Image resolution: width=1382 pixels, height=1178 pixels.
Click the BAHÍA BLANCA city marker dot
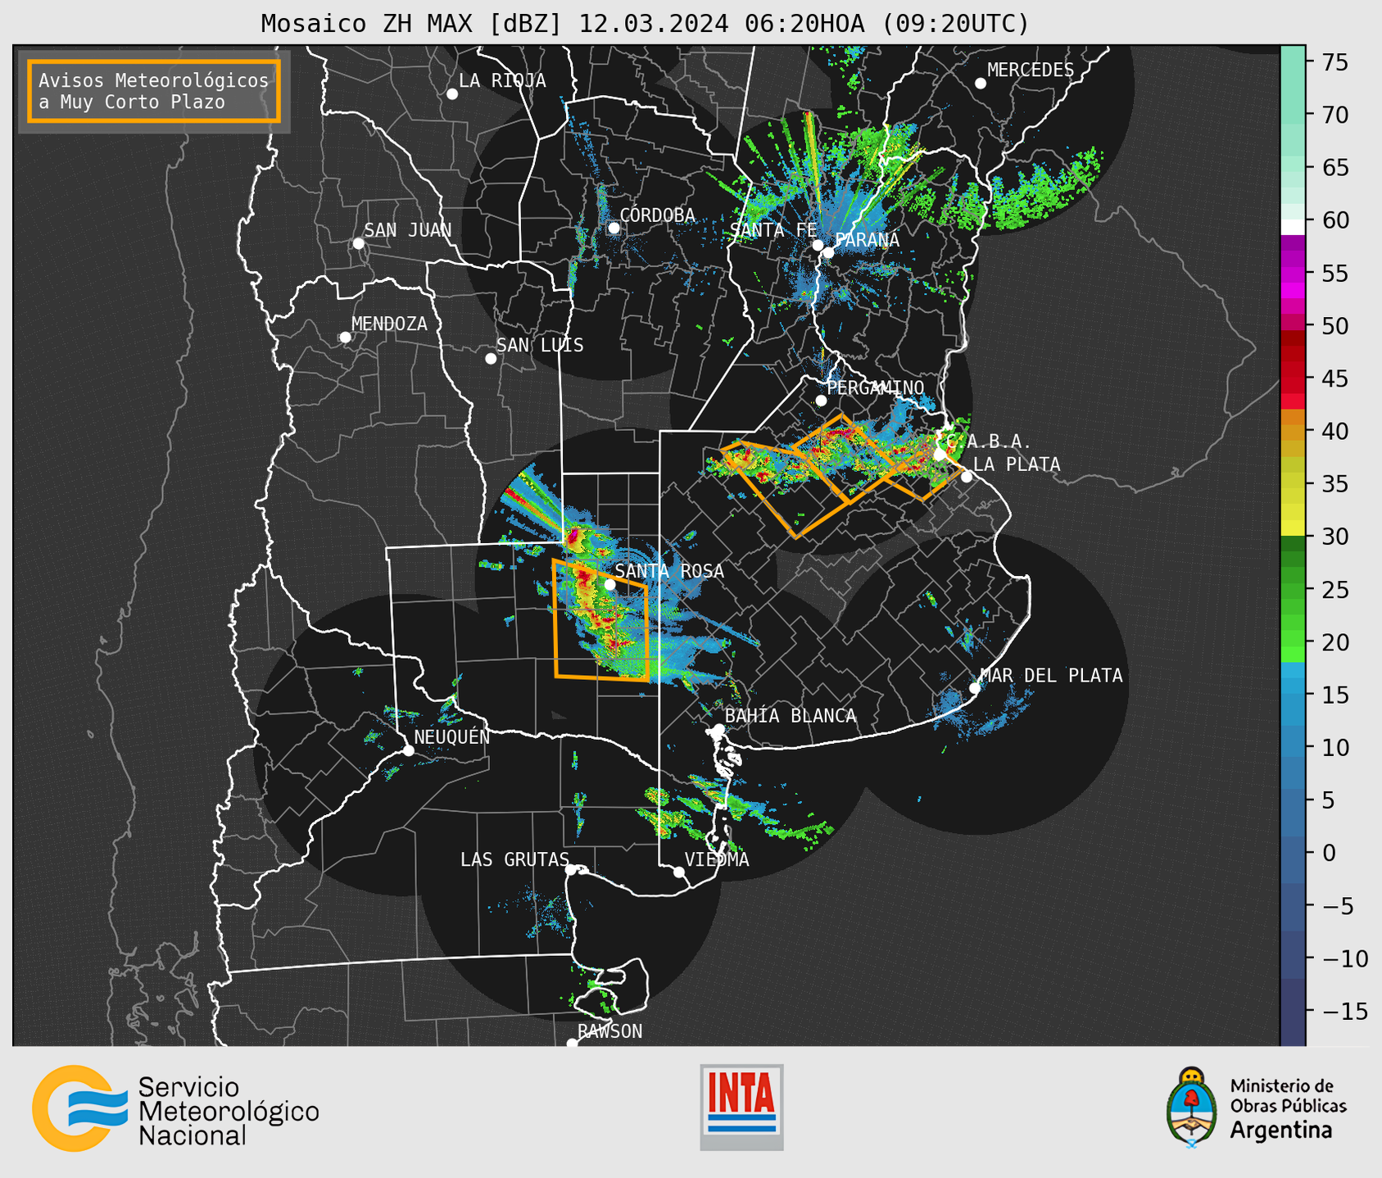718,729
